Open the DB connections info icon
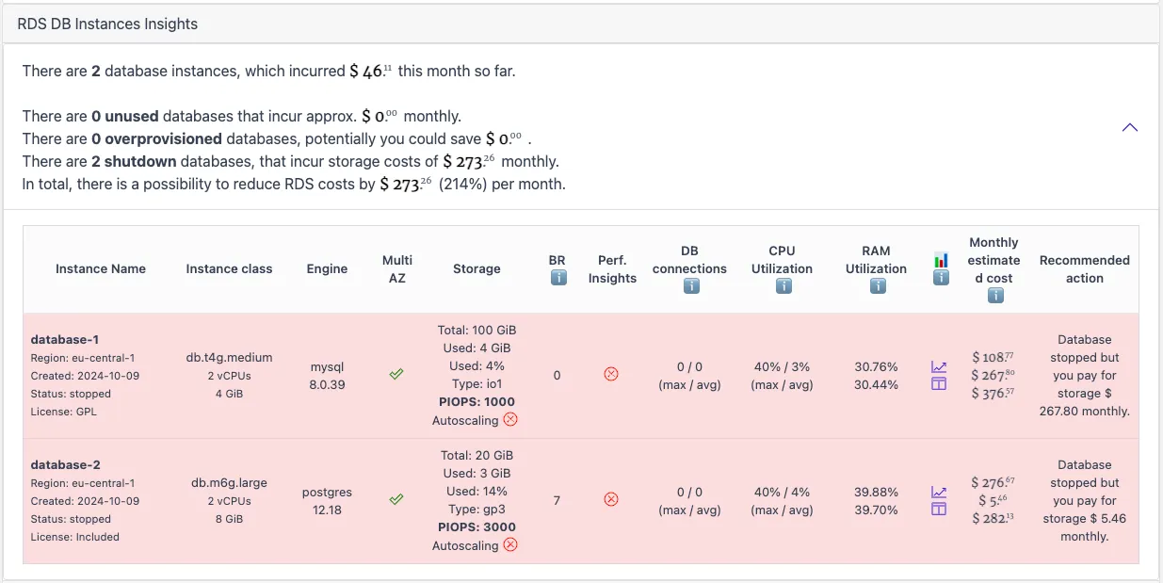 690,286
